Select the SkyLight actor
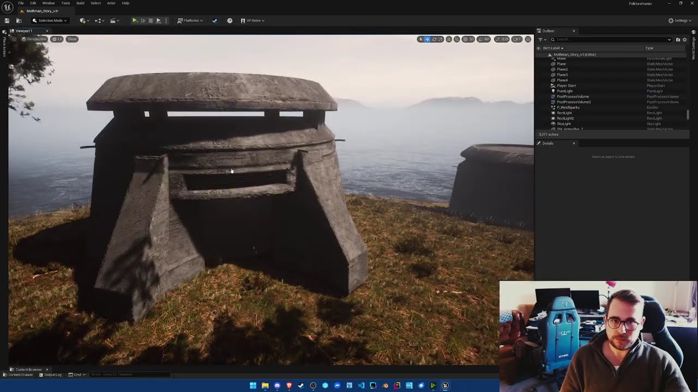 564,124
